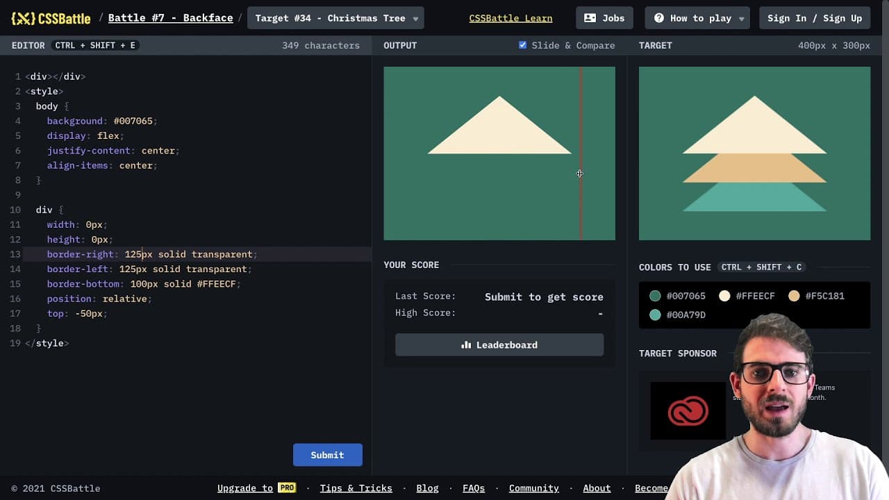
Task: Click the Upgrade to PRO footer link
Action: pyautogui.click(x=257, y=488)
